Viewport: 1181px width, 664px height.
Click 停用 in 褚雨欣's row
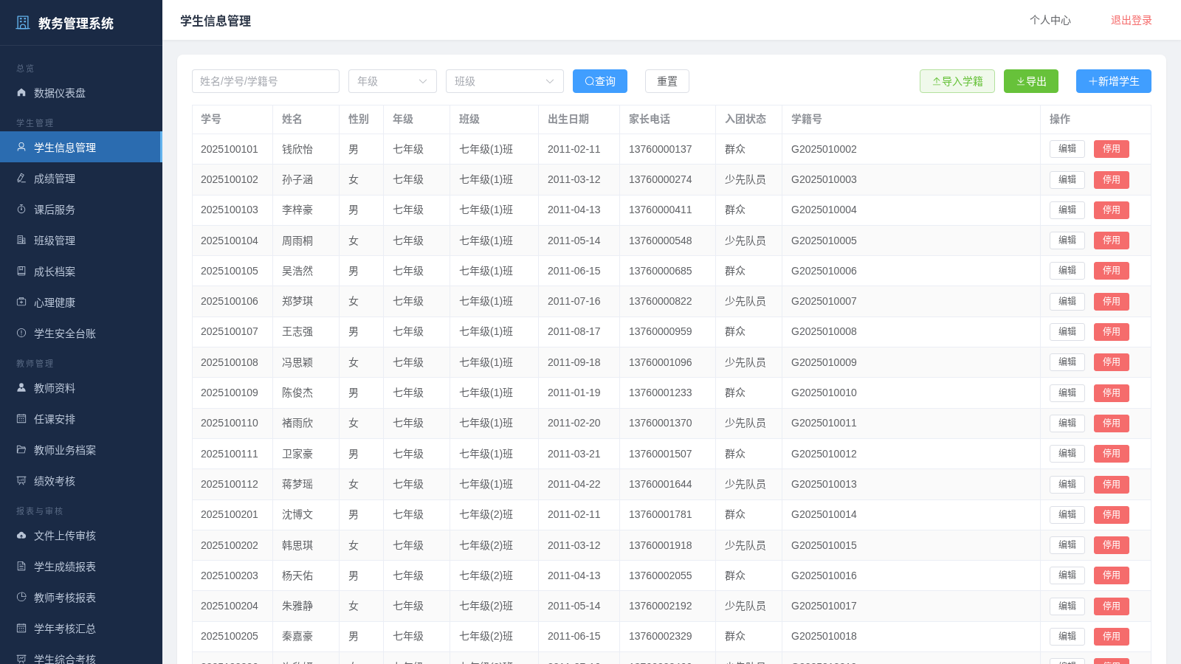coord(1112,423)
